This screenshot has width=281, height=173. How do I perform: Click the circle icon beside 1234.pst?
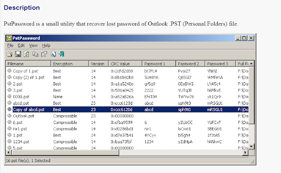point(10,141)
